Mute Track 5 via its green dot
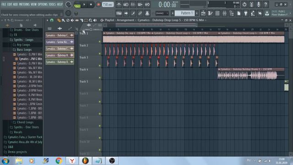This screenshot has width=293, height=165. [100, 90]
